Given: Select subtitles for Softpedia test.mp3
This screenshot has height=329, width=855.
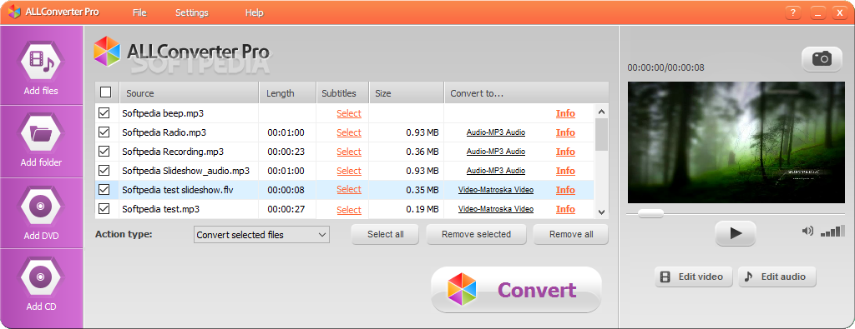Looking at the screenshot, I should tap(349, 209).
